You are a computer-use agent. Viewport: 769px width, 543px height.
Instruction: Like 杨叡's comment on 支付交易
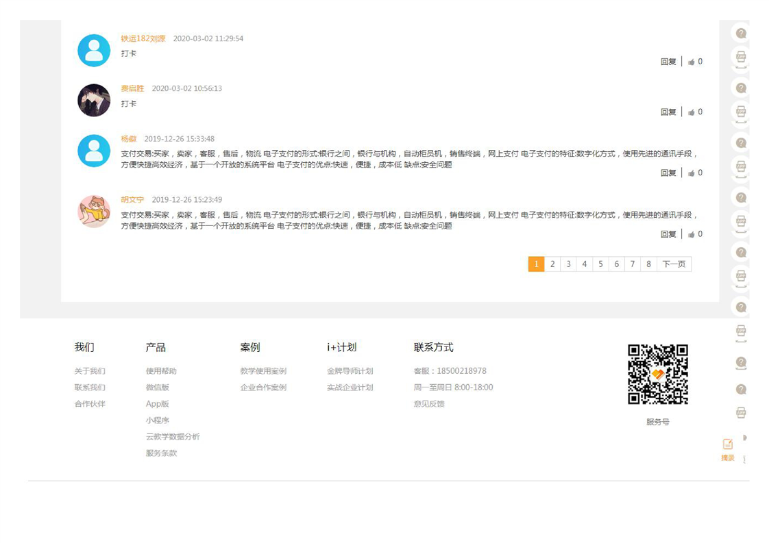(692, 173)
